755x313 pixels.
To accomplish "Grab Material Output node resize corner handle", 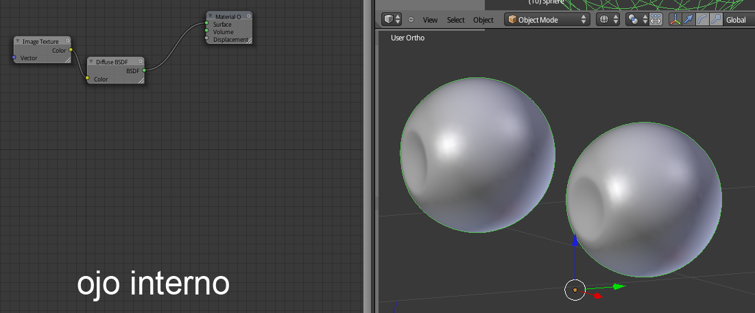I will click(248, 41).
